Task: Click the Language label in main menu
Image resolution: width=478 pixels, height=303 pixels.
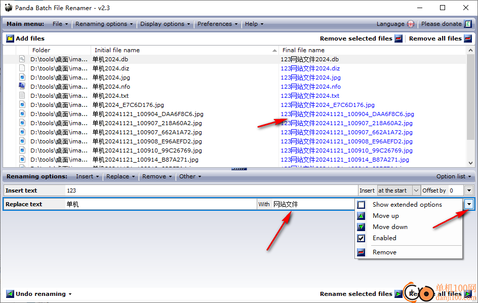Action: 390,24
